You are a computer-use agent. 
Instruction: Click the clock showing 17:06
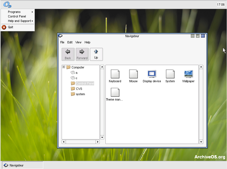click(220, 5)
